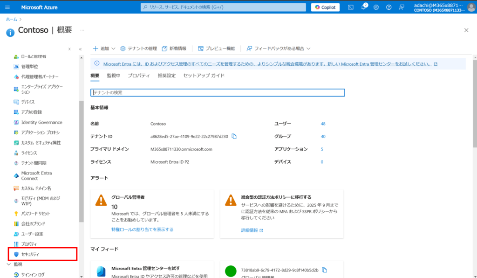Open the user count 48

[323, 124]
